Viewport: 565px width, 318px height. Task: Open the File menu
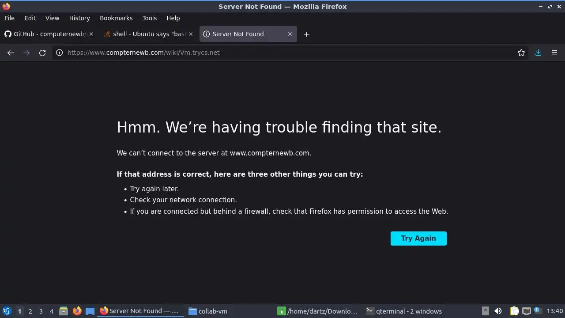tap(10, 18)
